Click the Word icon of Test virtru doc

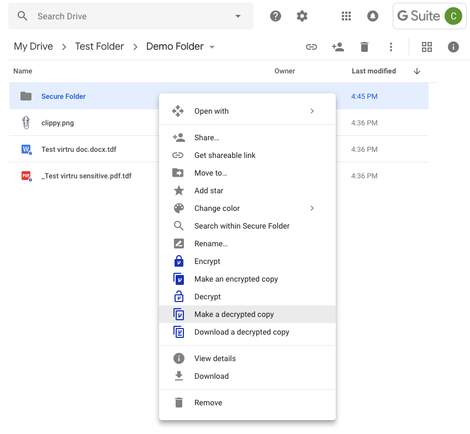pyautogui.click(x=27, y=149)
